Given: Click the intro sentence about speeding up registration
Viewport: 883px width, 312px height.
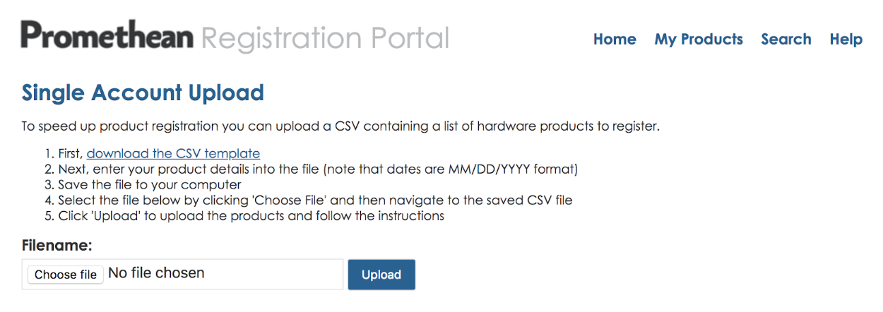Looking at the screenshot, I should (x=340, y=127).
